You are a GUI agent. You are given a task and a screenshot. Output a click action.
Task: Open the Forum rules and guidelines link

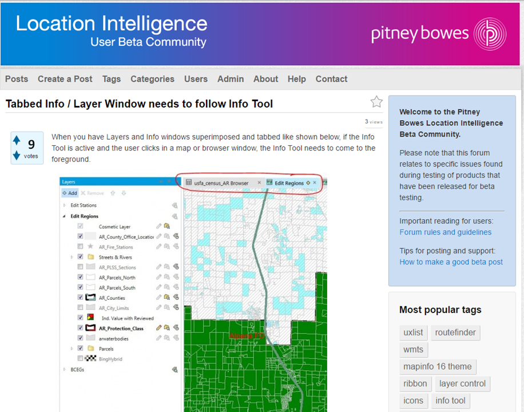[445, 232]
